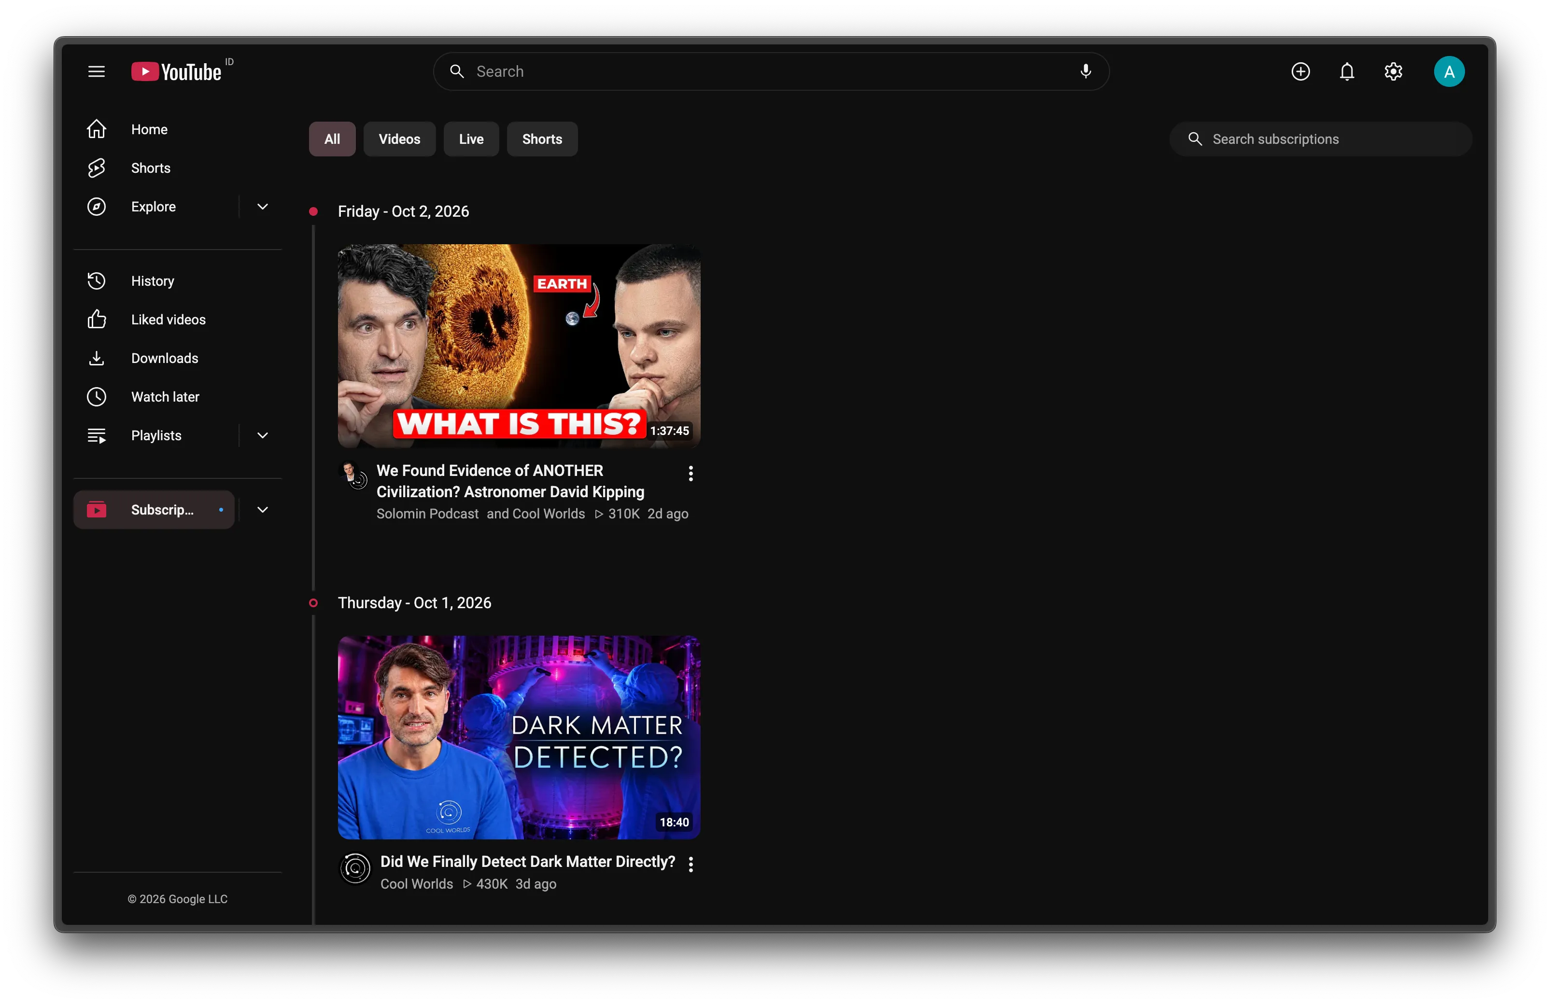Open 'Did We Finally Detect Dark Matter Directly?' title
Screen dimensions: 1550x1004
527,862
